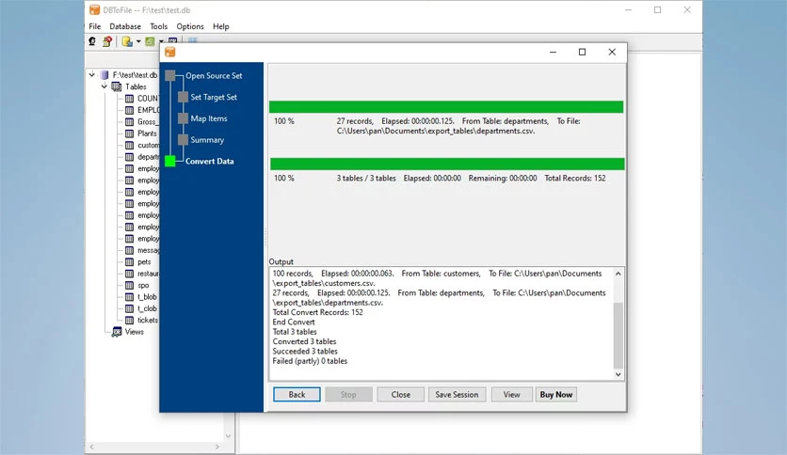Image resolution: width=787 pixels, height=455 pixels.
Task: Click the Buy Now button
Action: [x=556, y=395]
